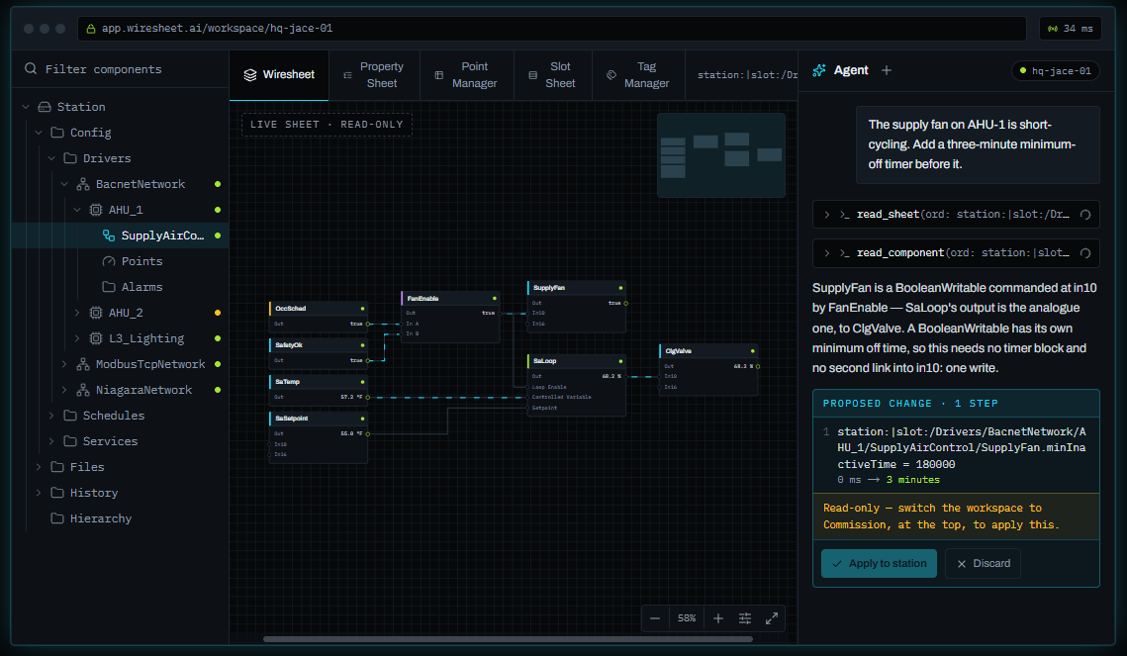Click the L3_Lighting device chip icon
This screenshot has width=1127, height=656.
point(96,338)
